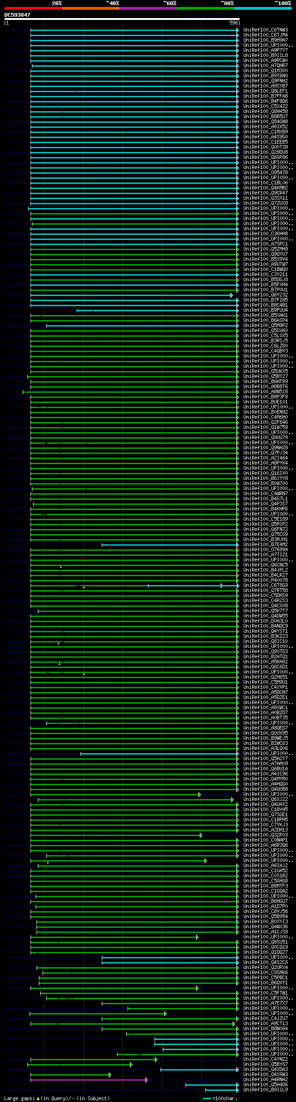Open hit UniRef100_Q6Y232
The width and height of the screenshot is (296, 1102).
pyautogui.click(x=265, y=295)
